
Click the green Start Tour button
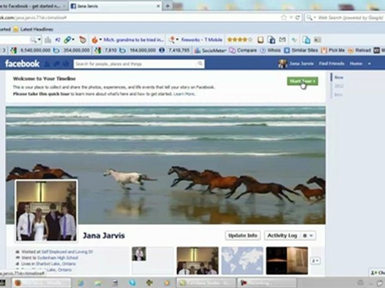[x=302, y=81]
